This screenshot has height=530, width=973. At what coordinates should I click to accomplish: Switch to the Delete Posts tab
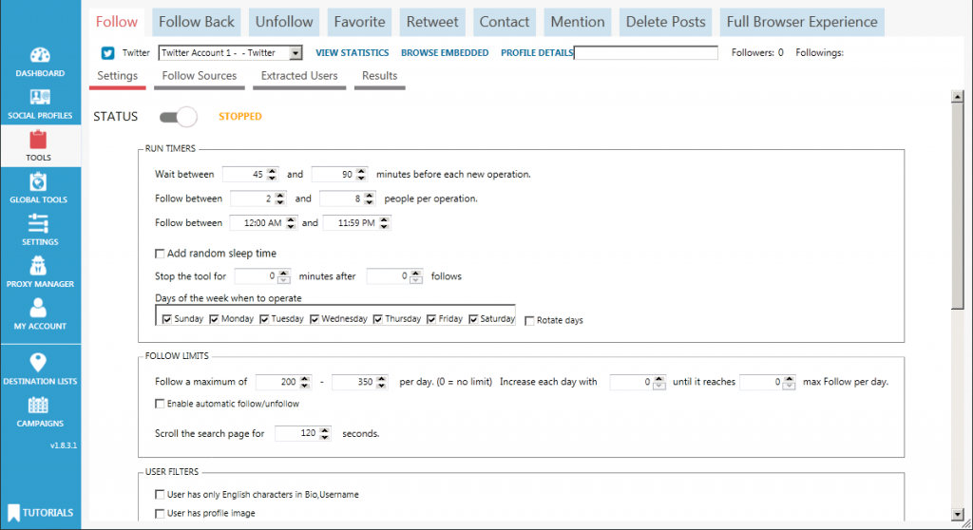[x=665, y=22]
